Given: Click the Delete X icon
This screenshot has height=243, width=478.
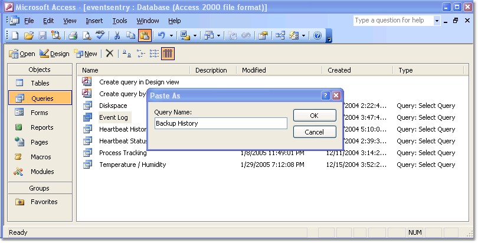Looking at the screenshot, I should click(109, 54).
